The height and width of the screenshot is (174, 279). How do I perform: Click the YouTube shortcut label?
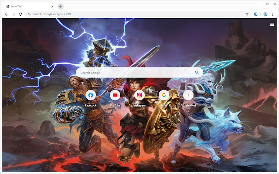[x=115, y=105]
